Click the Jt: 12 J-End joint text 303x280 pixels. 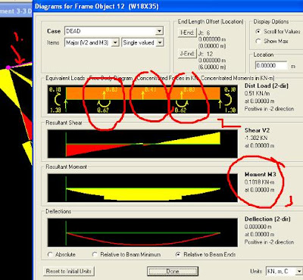click(205, 54)
